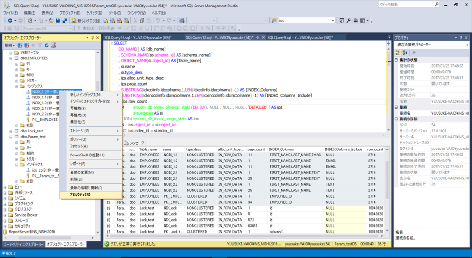Collapse the dbo.Param_test tree node
Screen dimensions: 472x258
pyautogui.click(x=11, y=137)
